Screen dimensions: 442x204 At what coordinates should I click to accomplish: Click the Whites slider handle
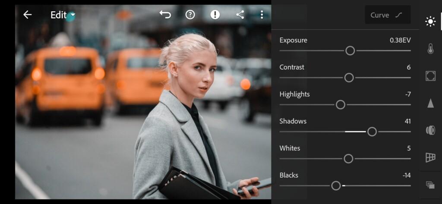pos(348,159)
